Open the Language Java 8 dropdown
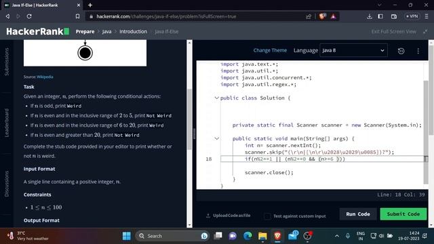Image resolution: width=434 pixels, height=244 pixels. (x=353, y=50)
